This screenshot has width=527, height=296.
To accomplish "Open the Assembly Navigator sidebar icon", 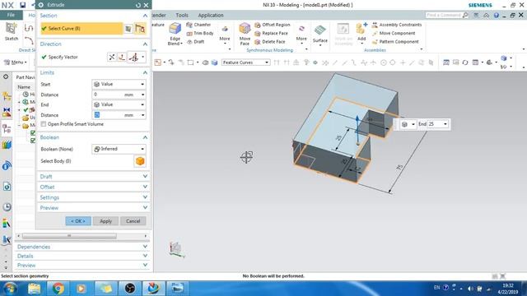I will [7, 96].
